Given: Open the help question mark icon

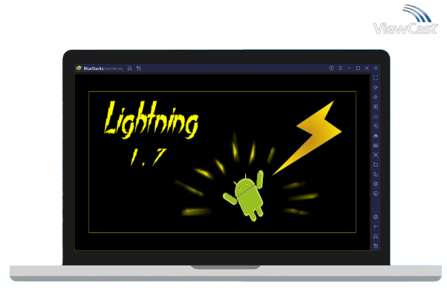Looking at the screenshot, I should pyautogui.click(x=331, y=68).
